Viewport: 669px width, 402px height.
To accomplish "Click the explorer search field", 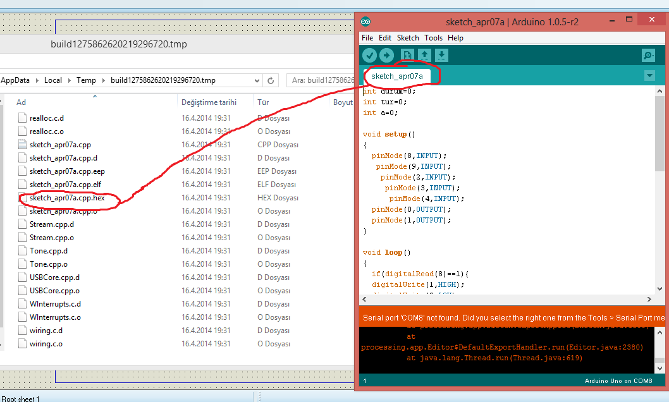I will tap(319, 80).
